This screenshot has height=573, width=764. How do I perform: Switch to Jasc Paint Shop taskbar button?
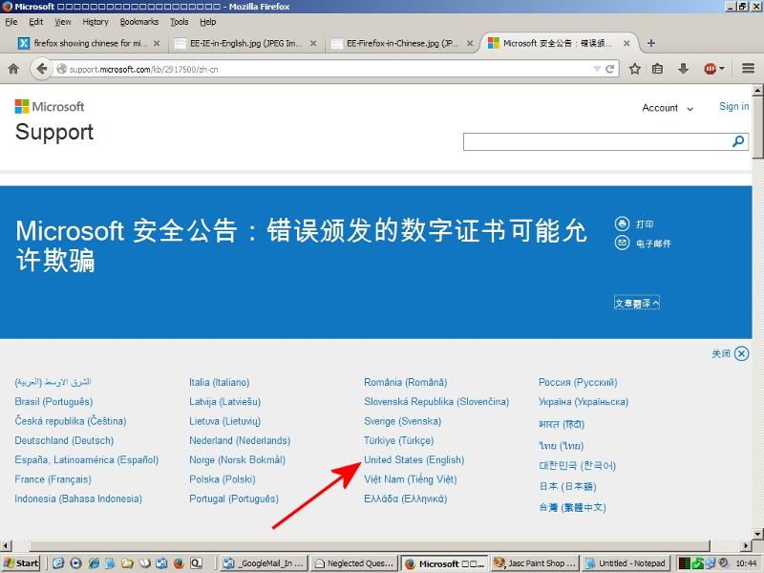click(x=535, y=563)
